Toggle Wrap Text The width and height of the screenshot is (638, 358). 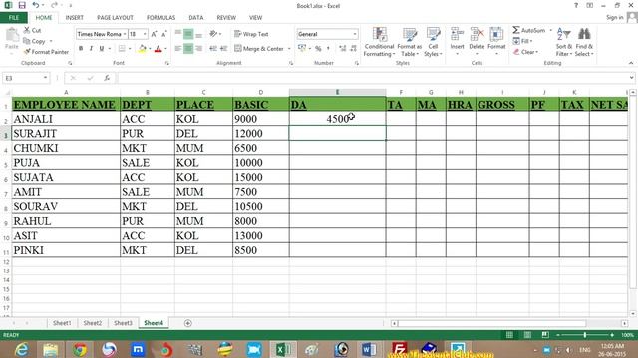click(x=251, y=34)
